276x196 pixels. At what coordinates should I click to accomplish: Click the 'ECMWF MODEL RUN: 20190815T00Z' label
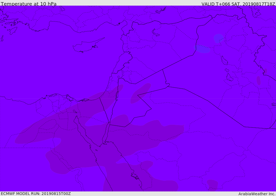tap(36, 194)
